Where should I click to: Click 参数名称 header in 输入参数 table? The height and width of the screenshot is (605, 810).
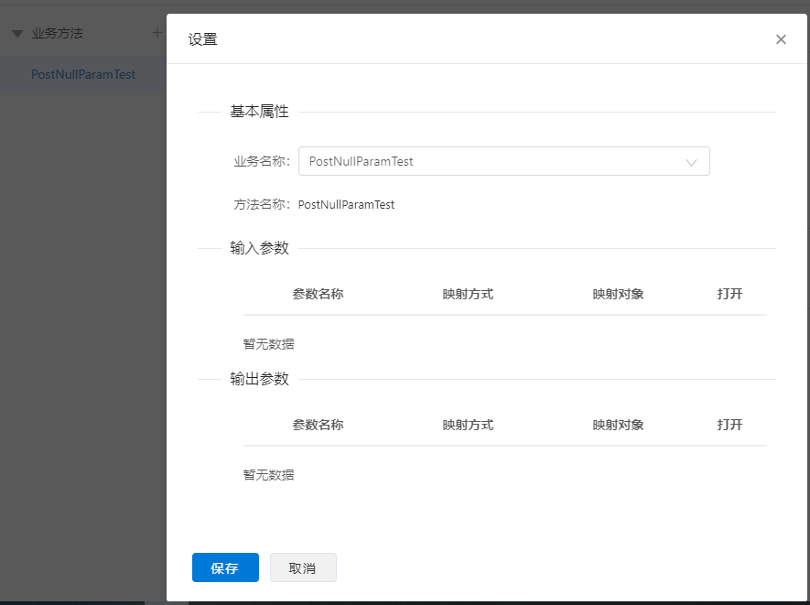coord(318,294)
